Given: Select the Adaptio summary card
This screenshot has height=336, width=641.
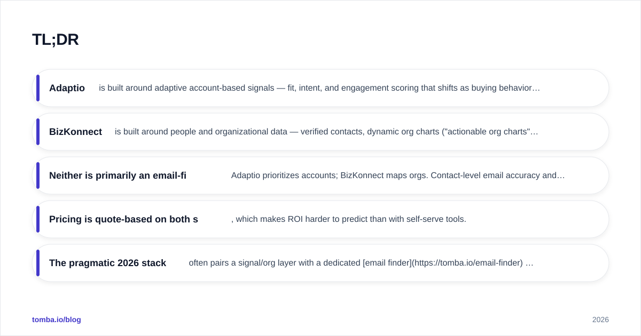Looking at the screenshot, I should tap(320, 88).
